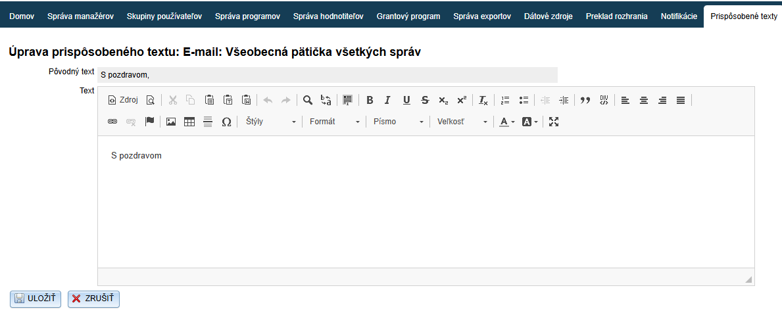Click the Copy icon
The image size is (782, 313).
[191, 100]
